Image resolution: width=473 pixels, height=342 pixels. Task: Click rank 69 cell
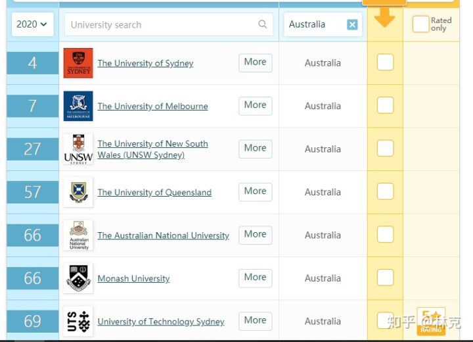click(x=33, y=321)
